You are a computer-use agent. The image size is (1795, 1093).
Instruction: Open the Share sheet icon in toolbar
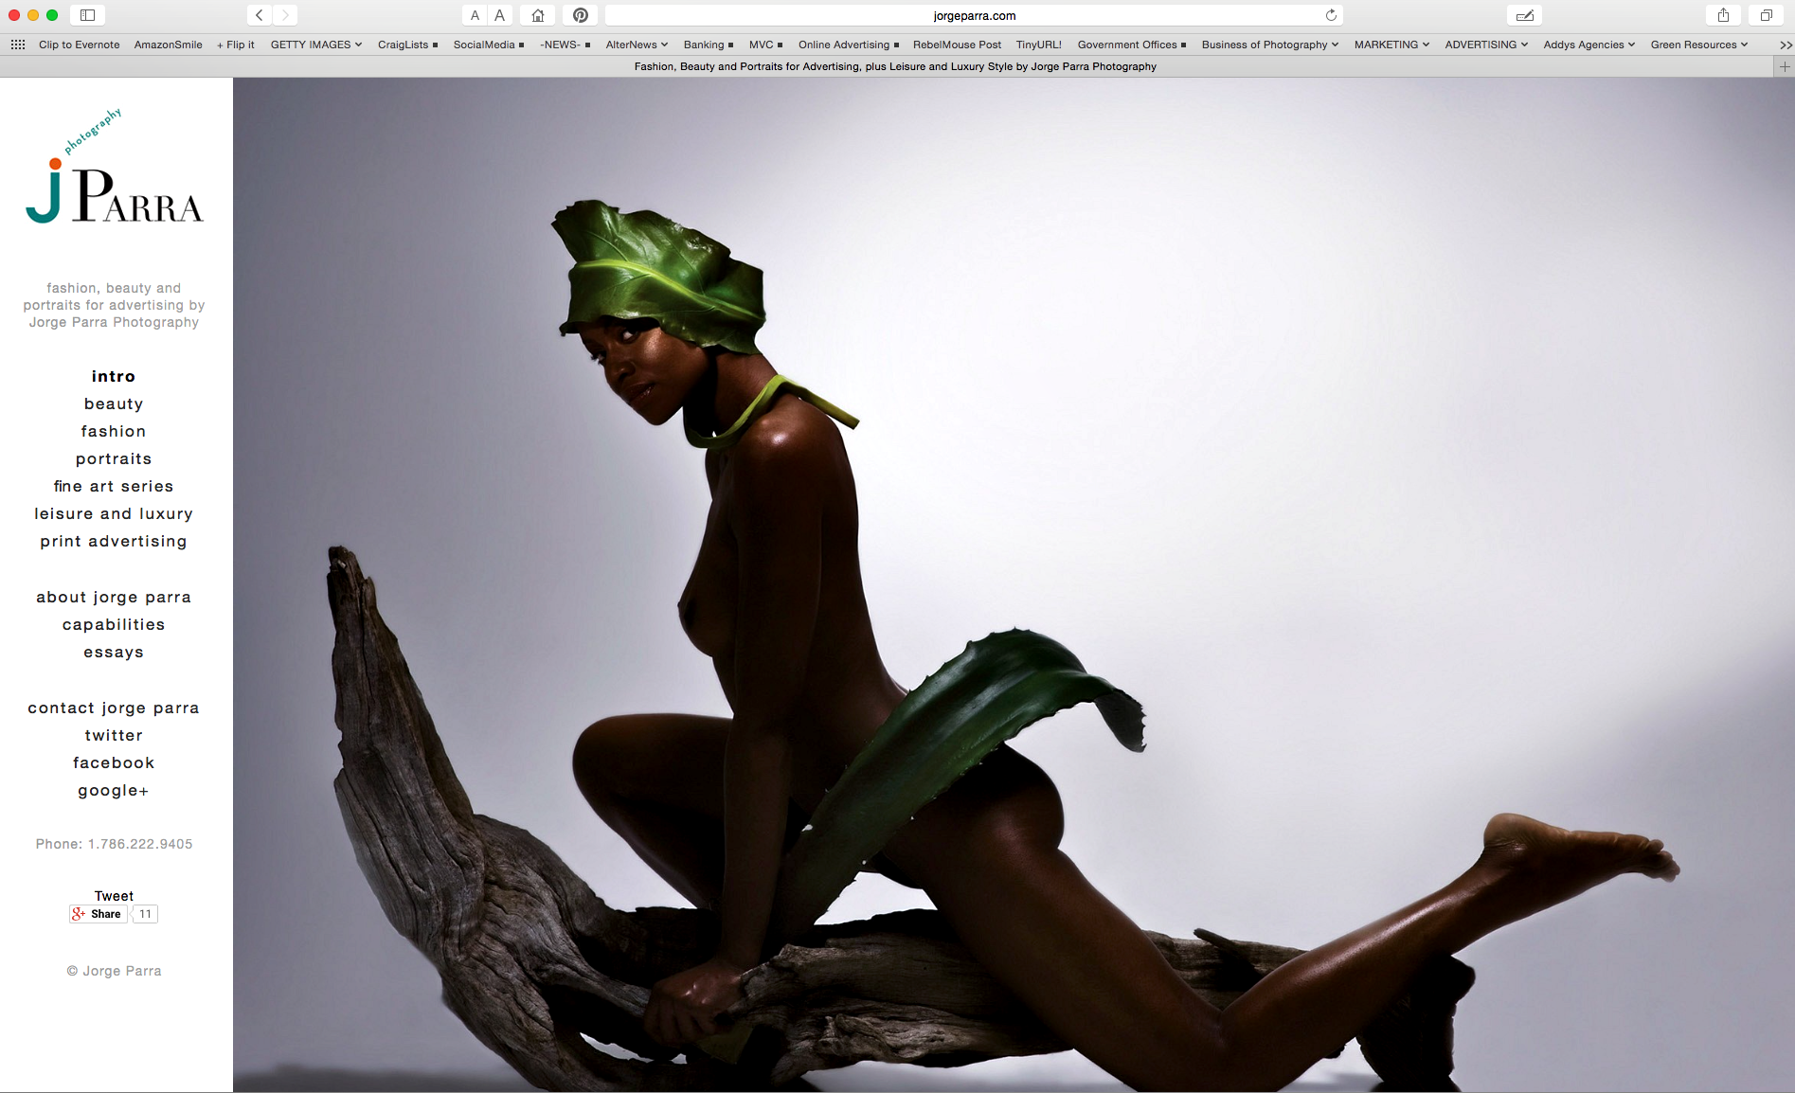1723,15
